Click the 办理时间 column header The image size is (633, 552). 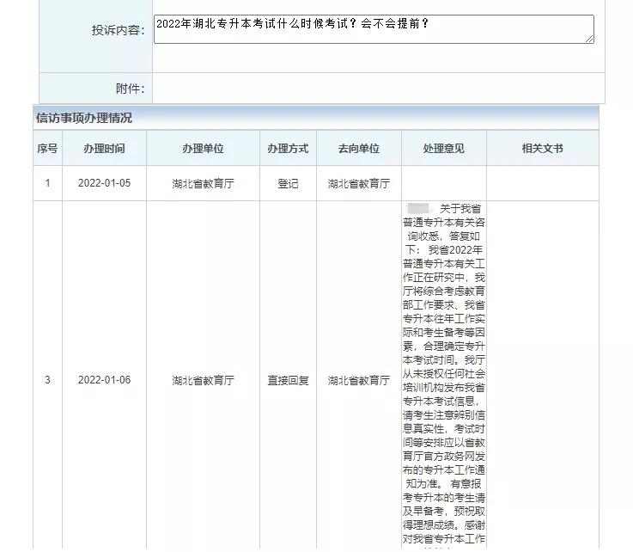point(104,148)
